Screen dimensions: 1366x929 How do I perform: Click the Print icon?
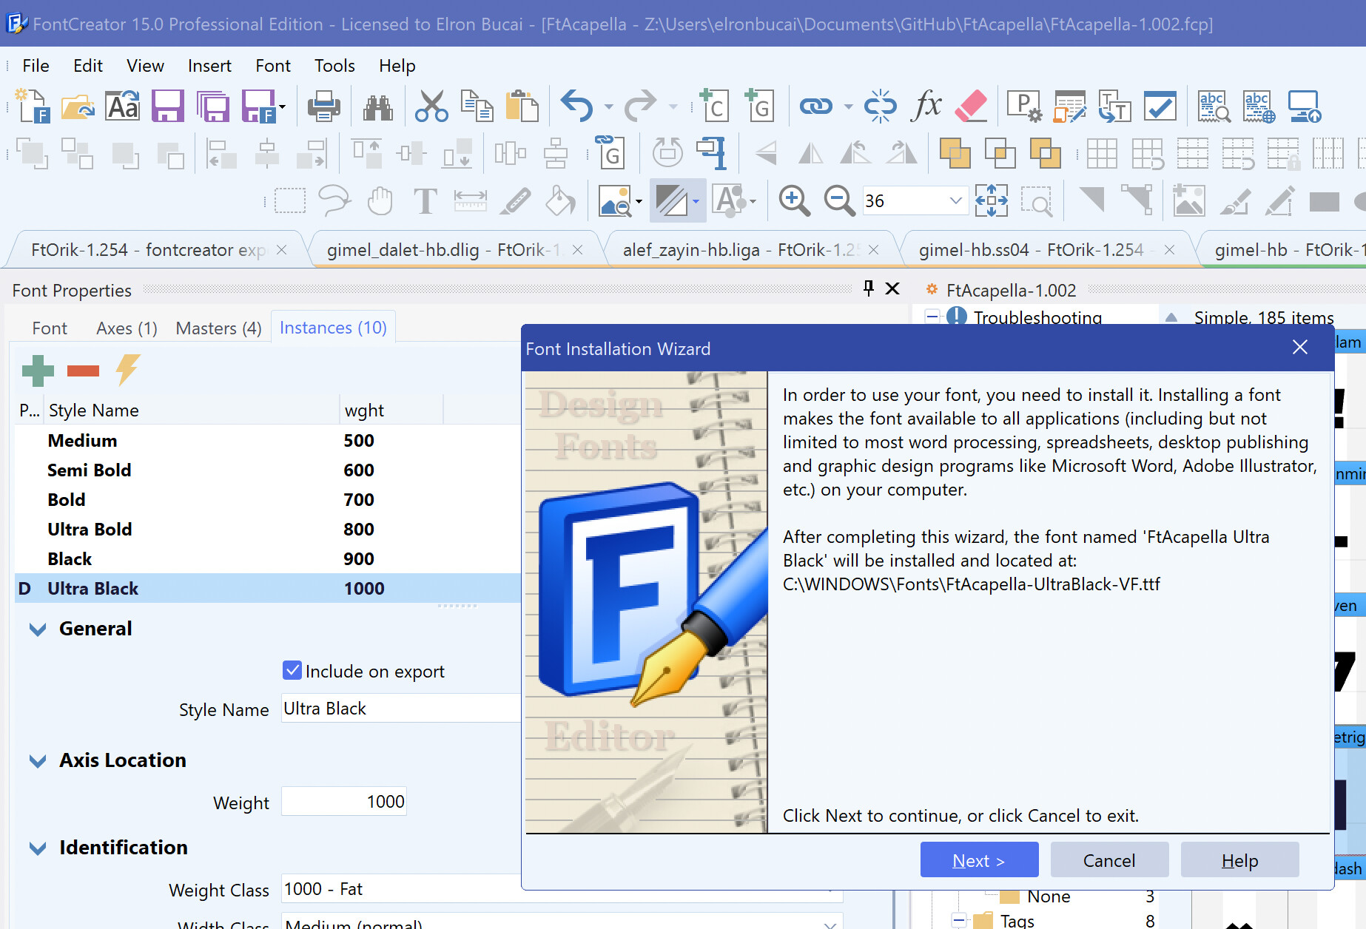(324, 107)
